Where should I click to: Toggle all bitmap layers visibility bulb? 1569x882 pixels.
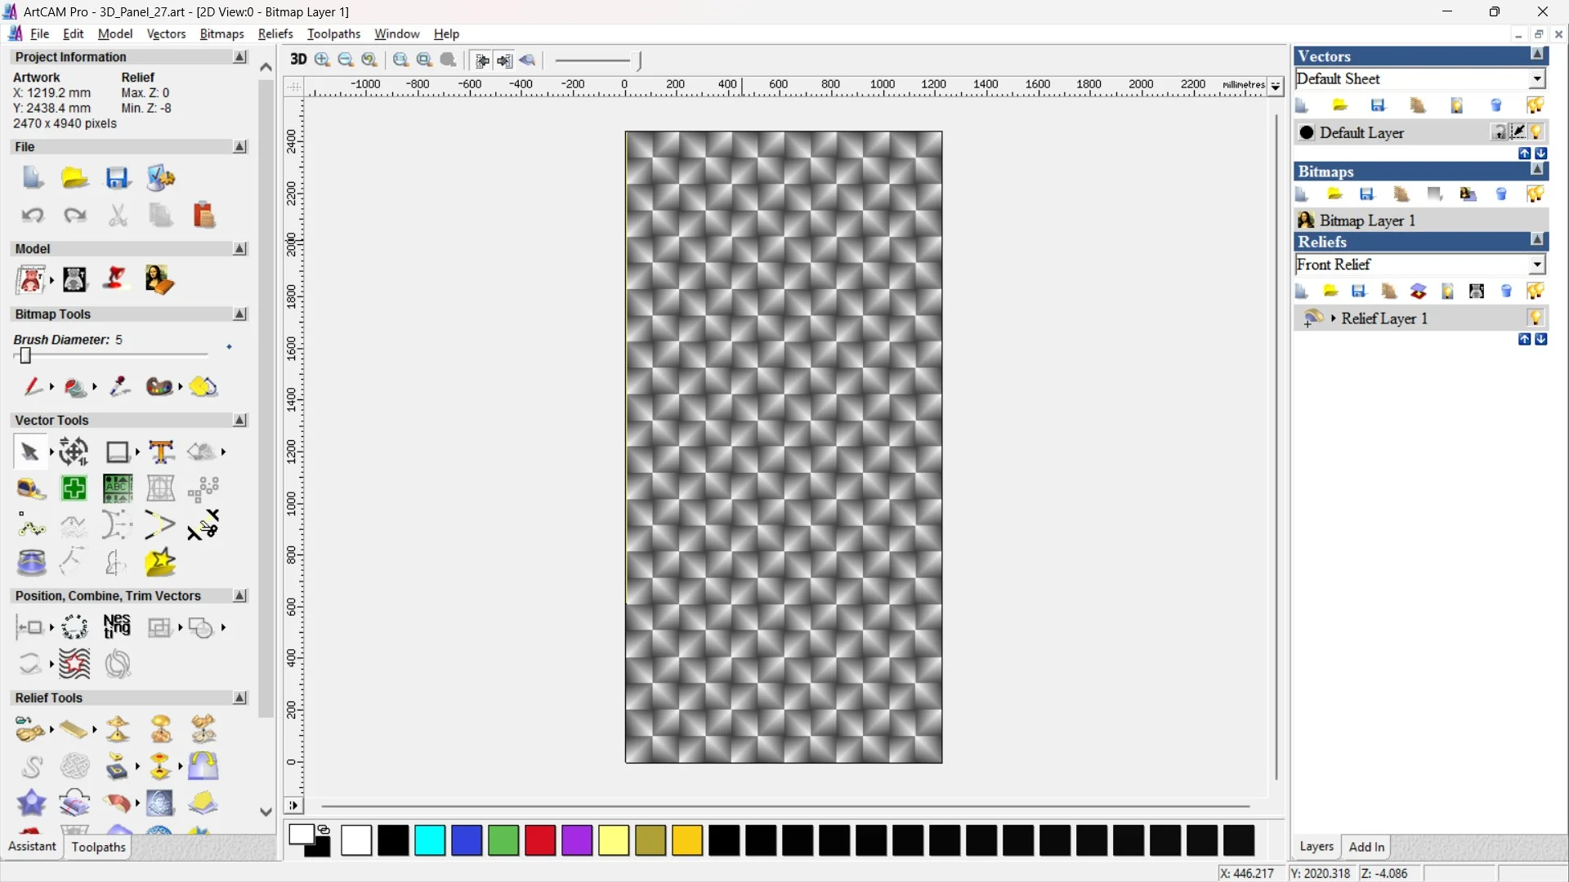(x=1535, y=194)
